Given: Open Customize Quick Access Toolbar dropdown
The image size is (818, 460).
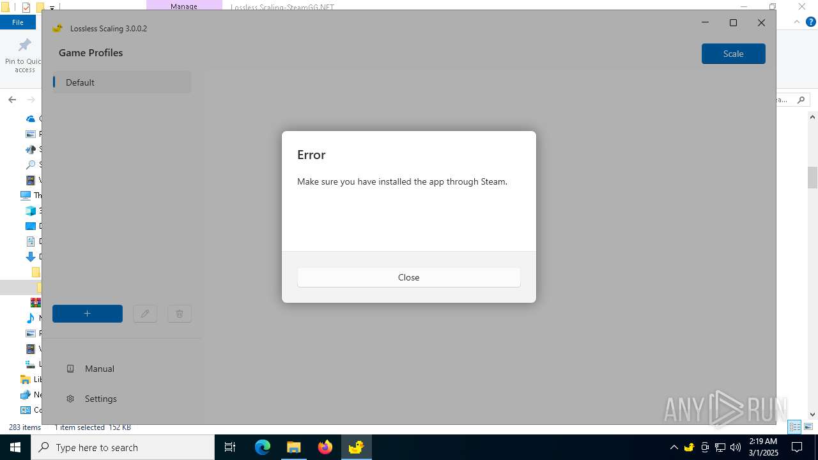Looking at the screenshot, I should point(52,8).
